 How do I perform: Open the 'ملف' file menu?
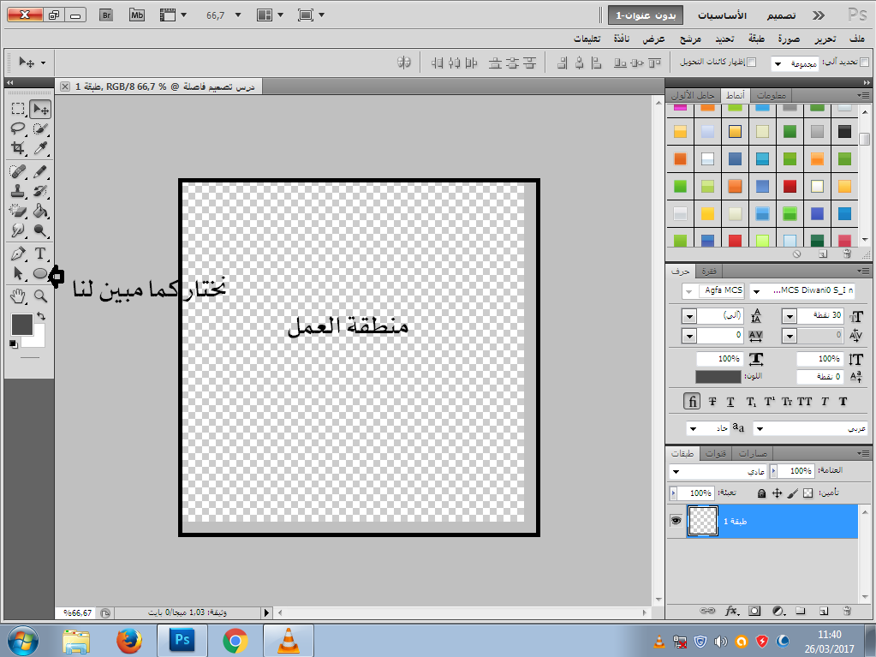coord(856,39)
